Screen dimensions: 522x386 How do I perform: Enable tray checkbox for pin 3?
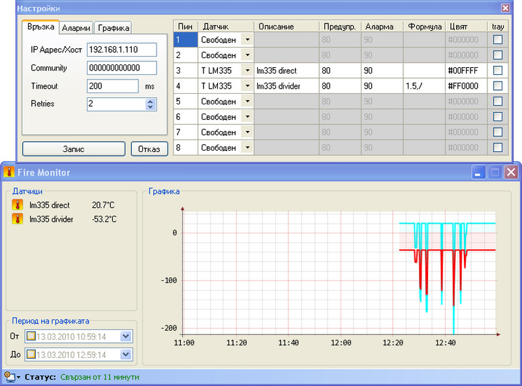(498, 70)
